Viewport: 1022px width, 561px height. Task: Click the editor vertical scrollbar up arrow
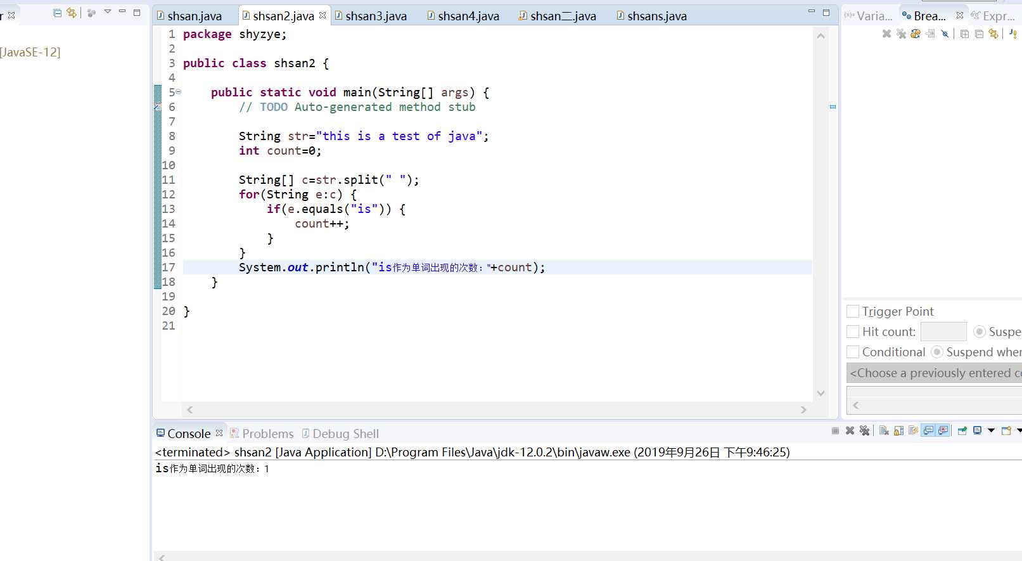[x=821, y=36]
